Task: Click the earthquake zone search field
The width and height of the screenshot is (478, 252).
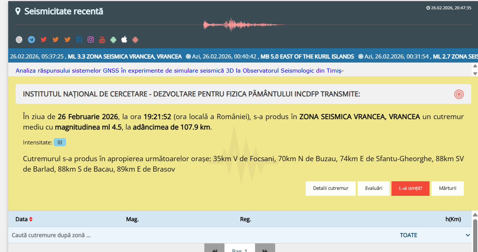Action: pos(149,235)
